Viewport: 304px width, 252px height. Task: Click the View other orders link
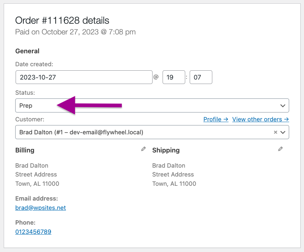coord(260,119)
